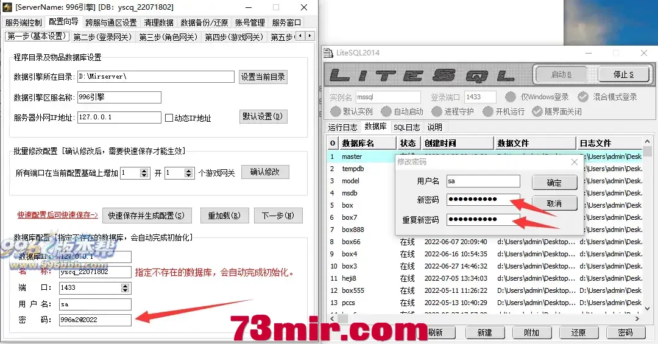Open the 服务窗口 tab
The image size is (658, 344).
(286, 23)
